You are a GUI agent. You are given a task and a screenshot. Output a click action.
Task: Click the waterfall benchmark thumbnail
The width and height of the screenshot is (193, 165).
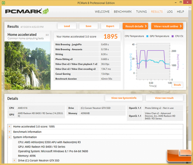coord(28,66)
